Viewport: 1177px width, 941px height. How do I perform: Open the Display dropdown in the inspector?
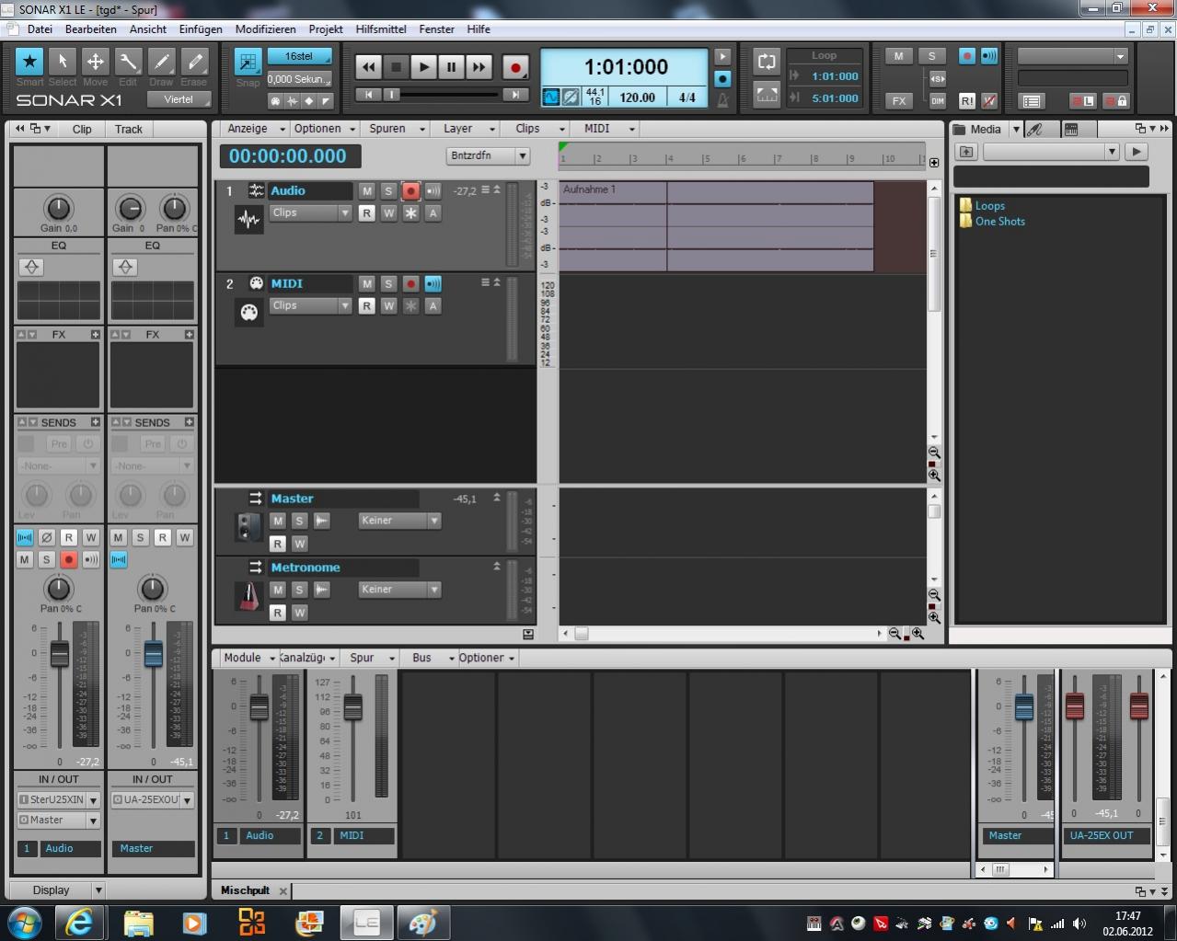tap(57, 890)
